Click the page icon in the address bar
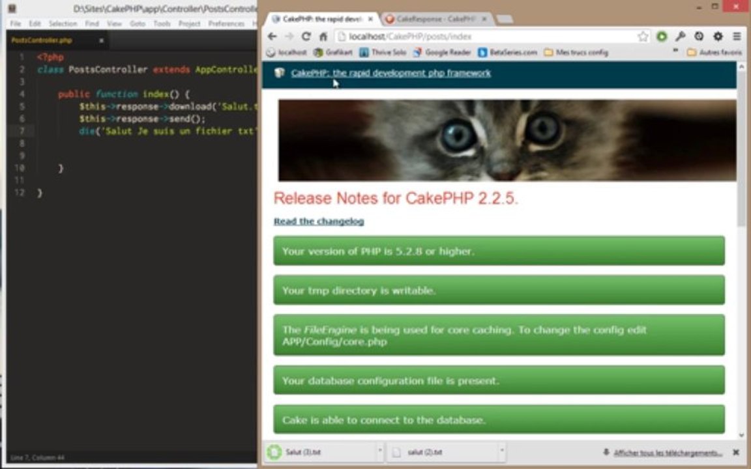 tap(342, 36)
